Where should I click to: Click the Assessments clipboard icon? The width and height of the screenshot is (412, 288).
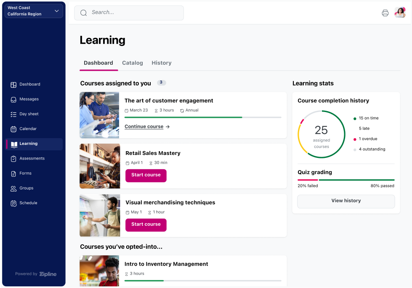[13, 159]
